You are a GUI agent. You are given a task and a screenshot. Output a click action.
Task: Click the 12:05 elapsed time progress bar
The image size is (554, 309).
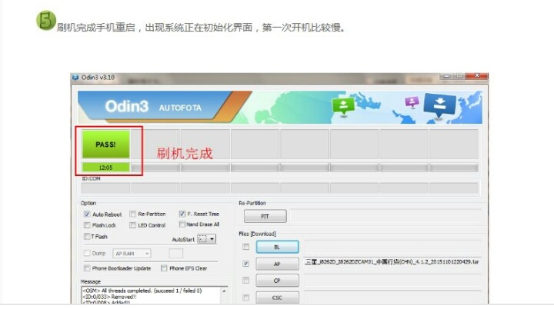point(106,168)
